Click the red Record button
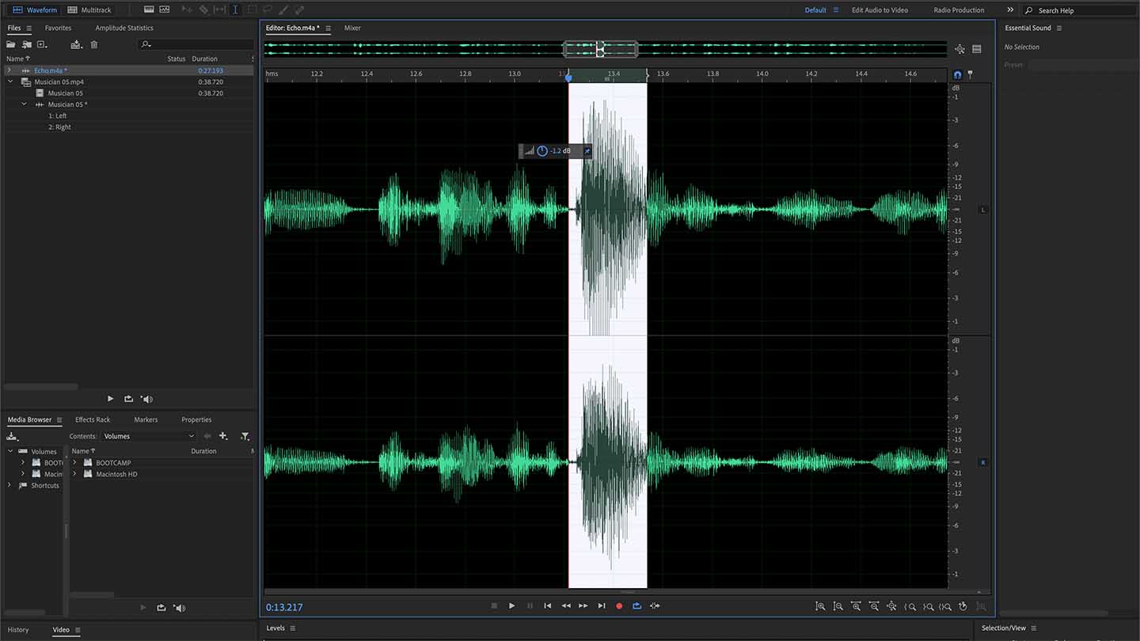This screenshot has height=641, width=1140. 619,606
